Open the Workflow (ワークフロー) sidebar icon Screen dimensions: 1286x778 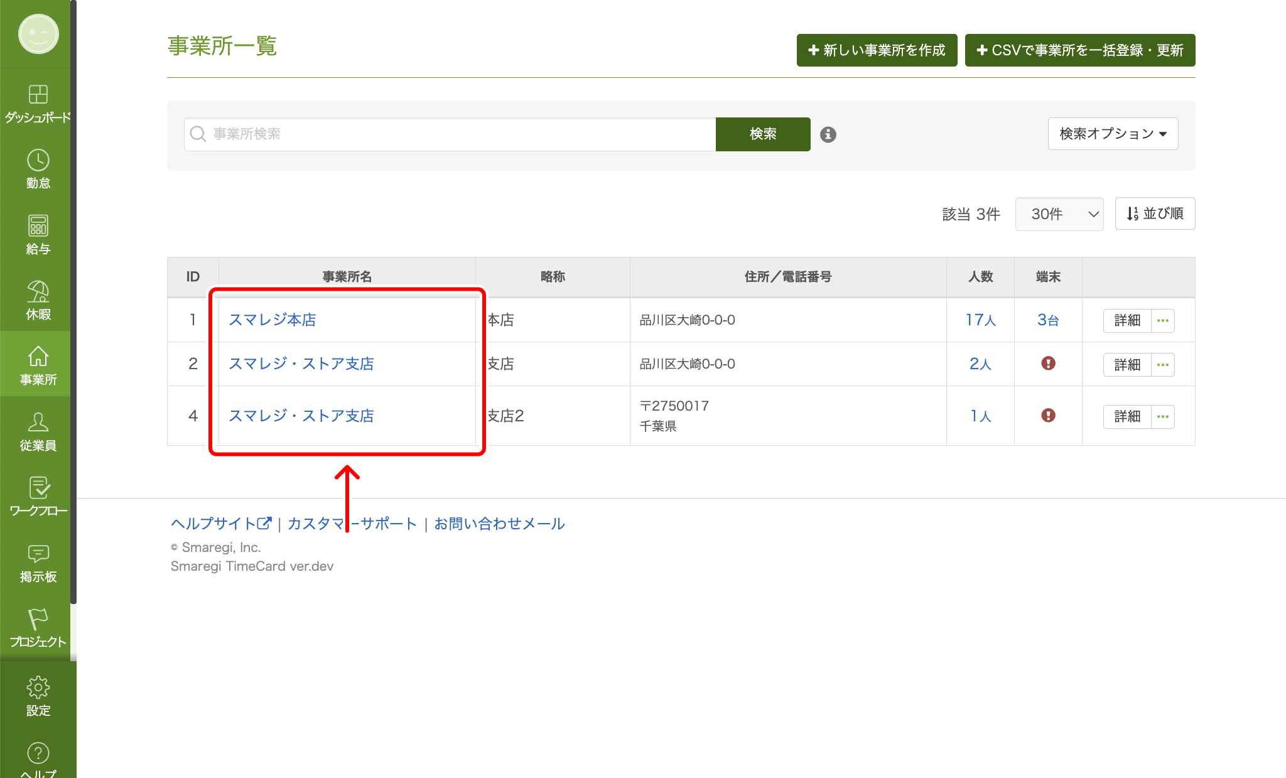38,488
